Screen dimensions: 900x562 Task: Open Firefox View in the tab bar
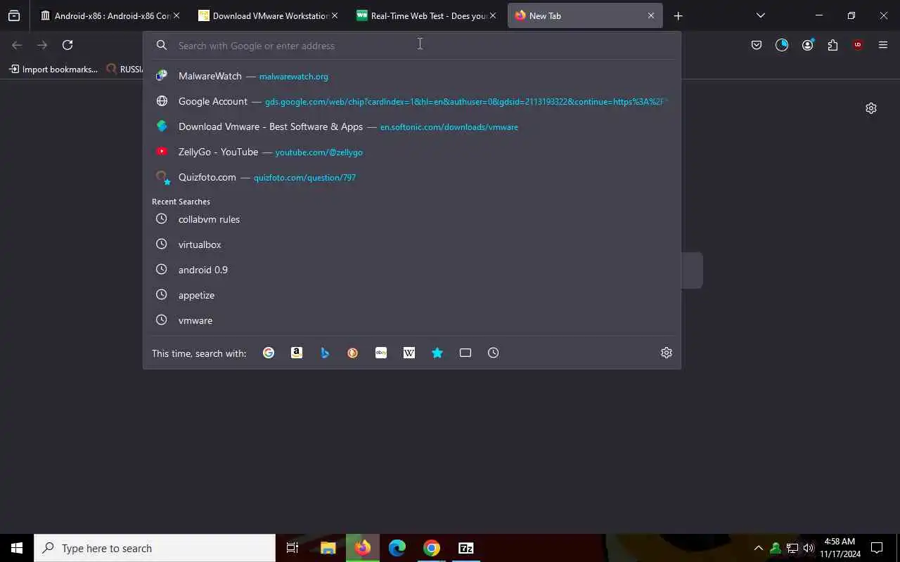[x=14, y=15]
